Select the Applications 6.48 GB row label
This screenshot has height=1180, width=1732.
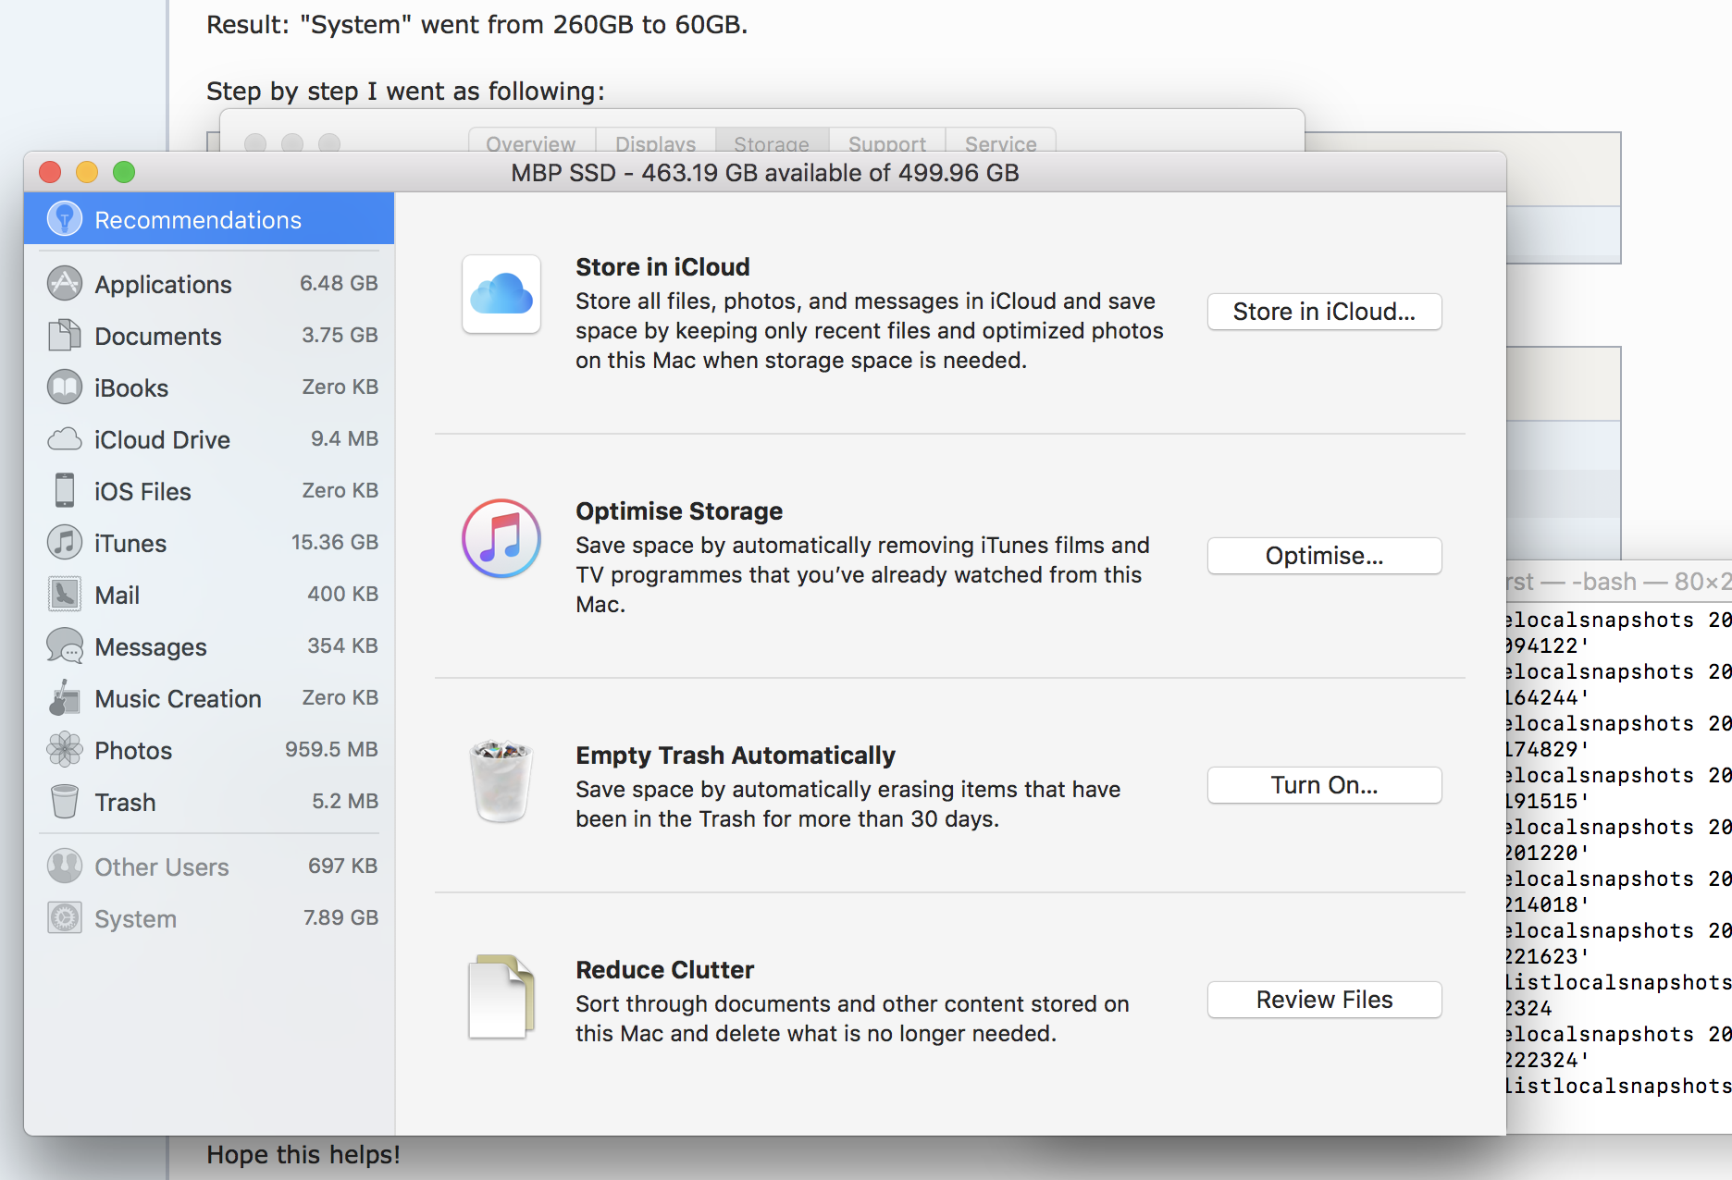[x=164, y=284]
